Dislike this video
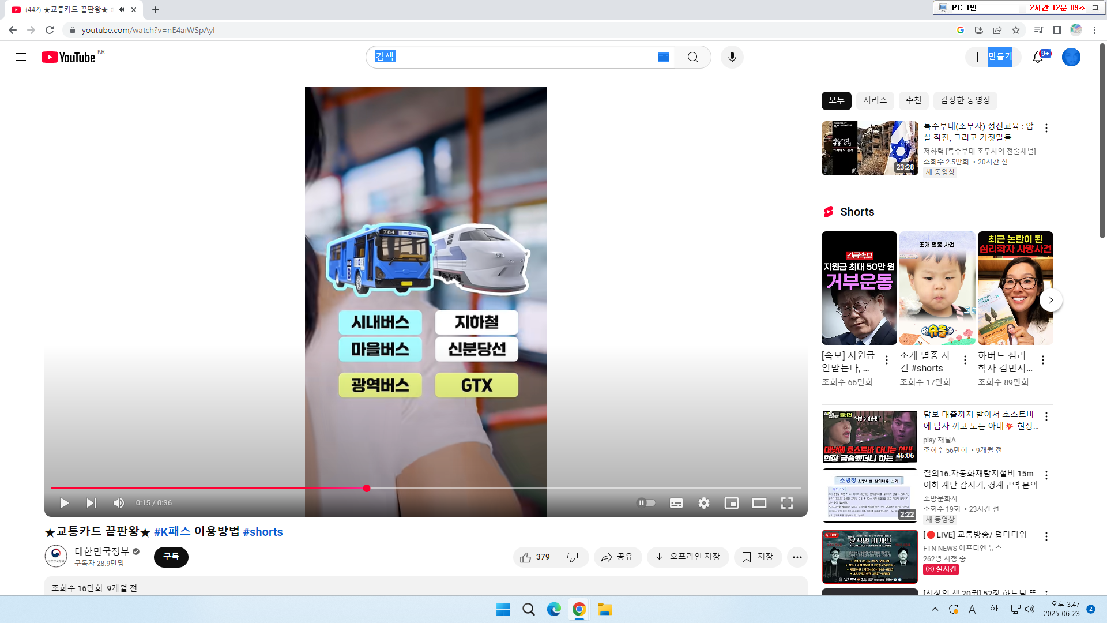 coord(573,557)
